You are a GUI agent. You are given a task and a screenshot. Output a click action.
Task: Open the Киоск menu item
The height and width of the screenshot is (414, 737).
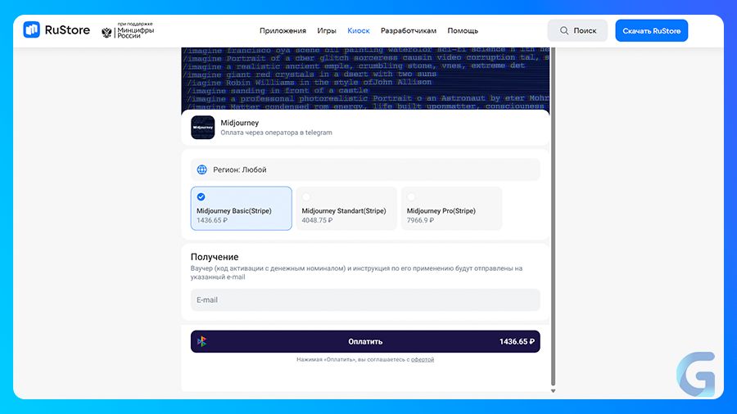358,30
